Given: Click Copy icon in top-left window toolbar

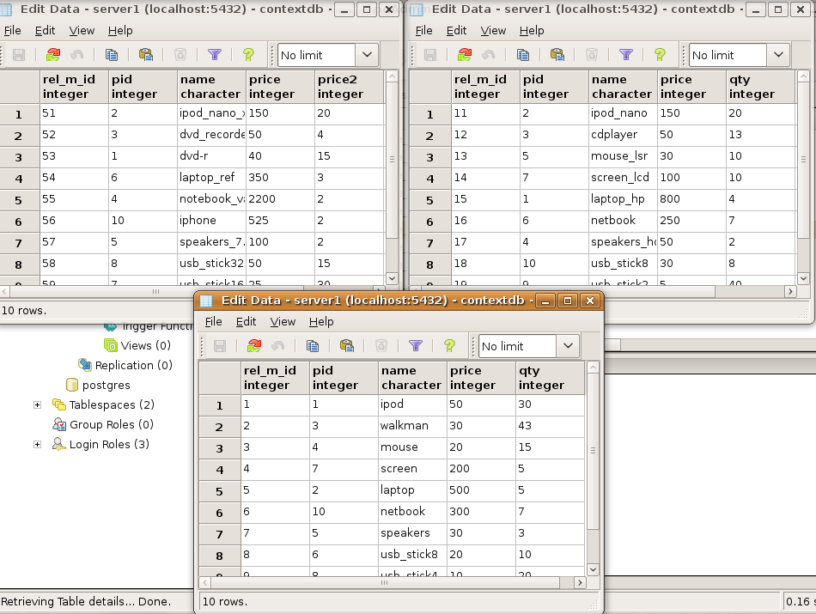Looking at the screenshot, I should pyautogui.click(x=112, y=55).
